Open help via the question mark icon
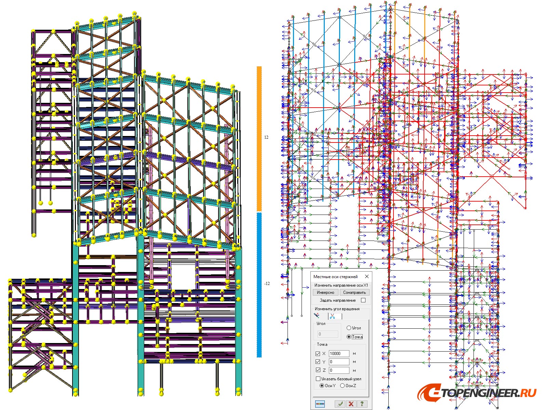Screen dimensions: 547x410 (x=361, y=404)
